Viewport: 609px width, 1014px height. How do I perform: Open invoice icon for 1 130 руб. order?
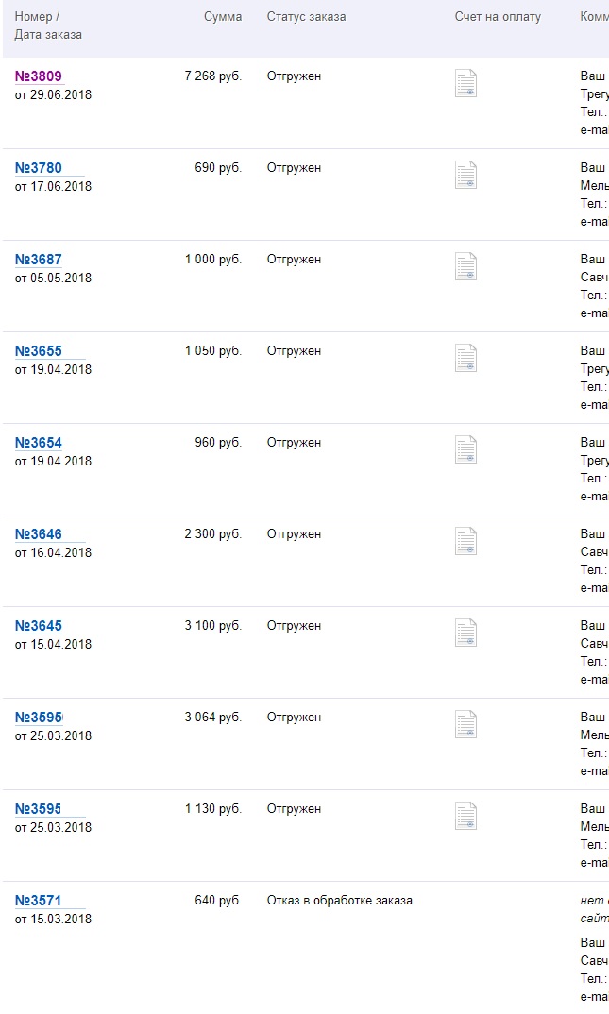(x=465, y=816)
